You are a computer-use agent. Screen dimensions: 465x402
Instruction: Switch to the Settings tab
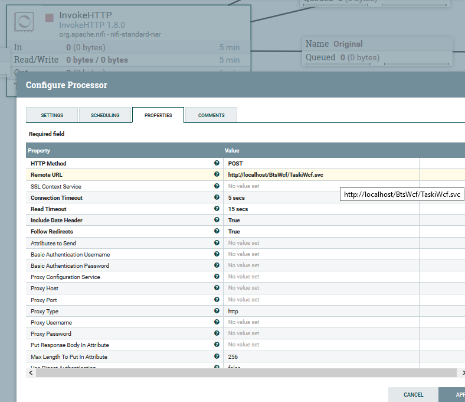(x=52, y=115)
